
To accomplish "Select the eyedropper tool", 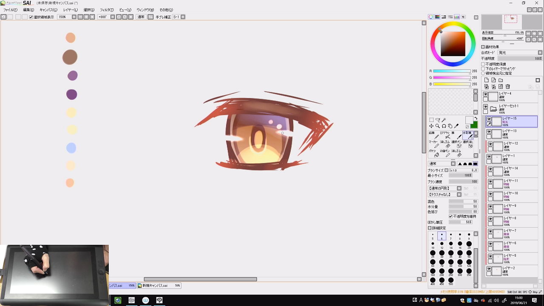I will (456, 126).
